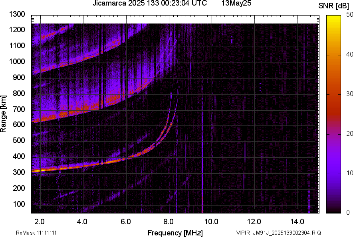Click the SNR color scale bar

click(x=334, y=114)
